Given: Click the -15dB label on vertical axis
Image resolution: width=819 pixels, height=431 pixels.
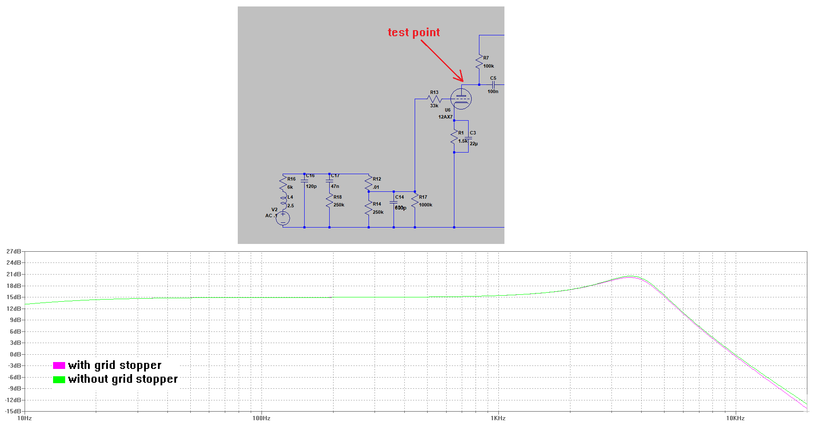Looking at the screenshot, I should [x=13, y=411].
